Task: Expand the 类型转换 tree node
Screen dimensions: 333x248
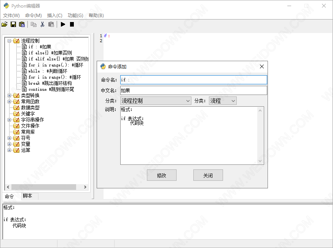Action: coord(10,96)
